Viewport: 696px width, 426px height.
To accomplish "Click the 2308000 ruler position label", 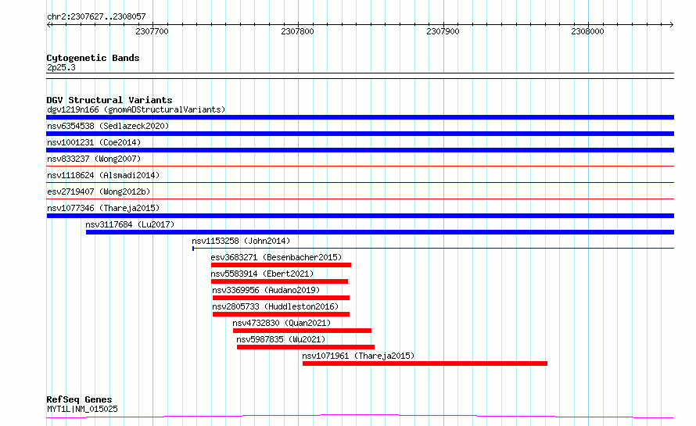I will coord(588,31).
